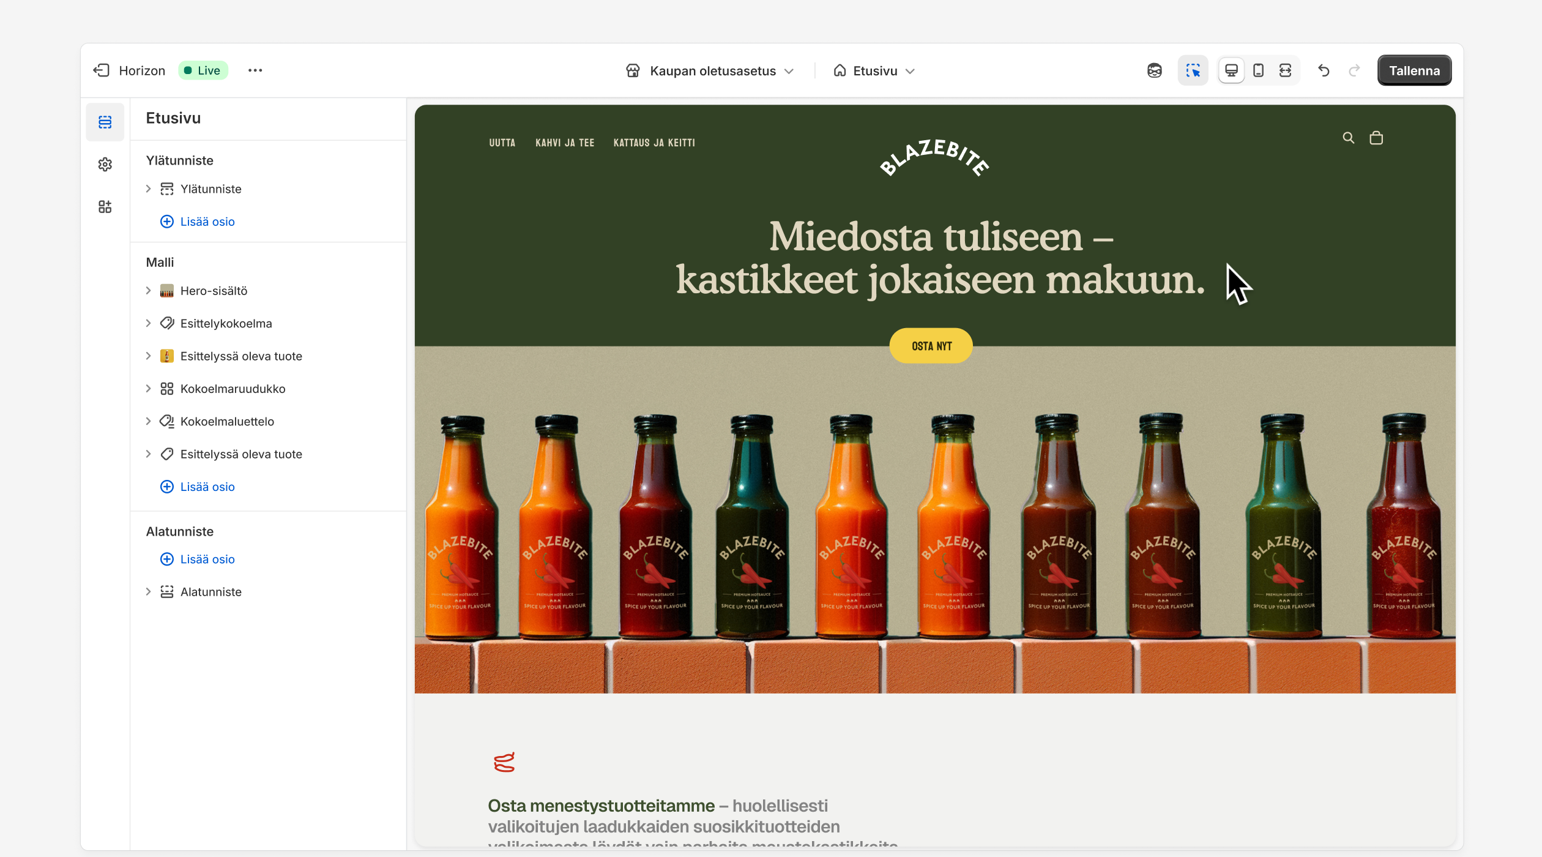Viewport: 1542px width, 857px height.
Task: Switch to mobile preview mode
Action: [1258, 71]
